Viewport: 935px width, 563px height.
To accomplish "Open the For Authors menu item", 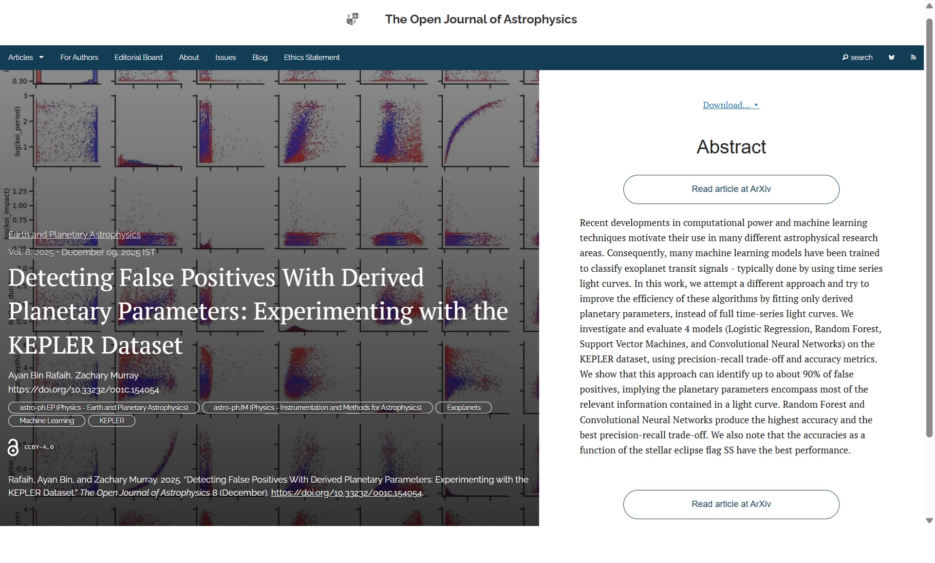I will 79,57.
